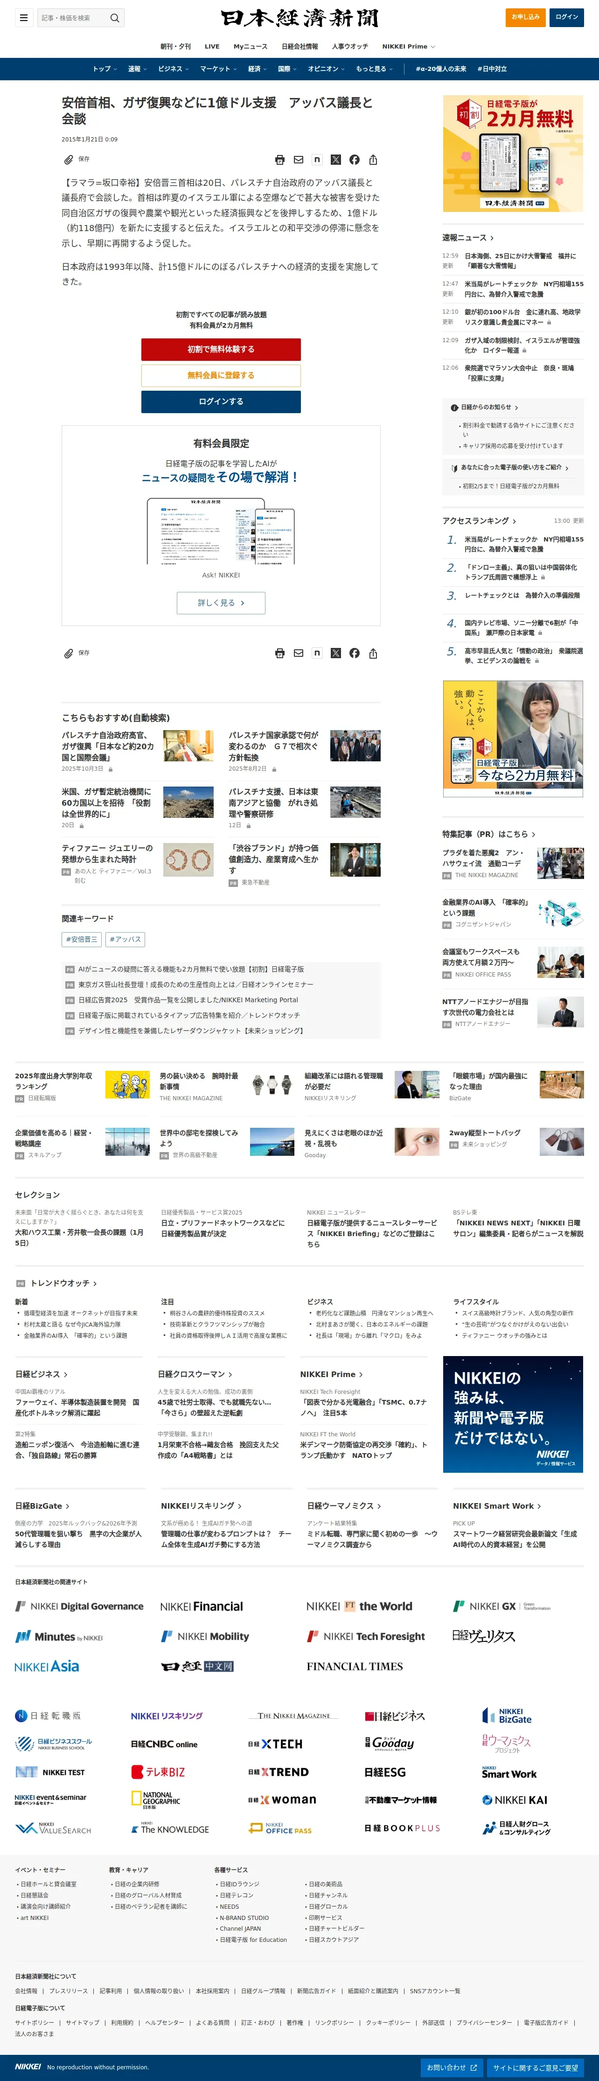599x2081 pixels.
Task: Click the print icon under the article date
Action: tap(279, 160)
